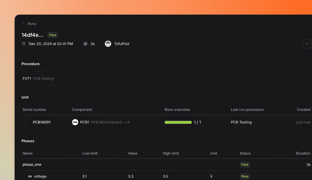This screenshot has height=180, width=312.
Task: Click the 'just now' created time
Action: tap(303, 122)
